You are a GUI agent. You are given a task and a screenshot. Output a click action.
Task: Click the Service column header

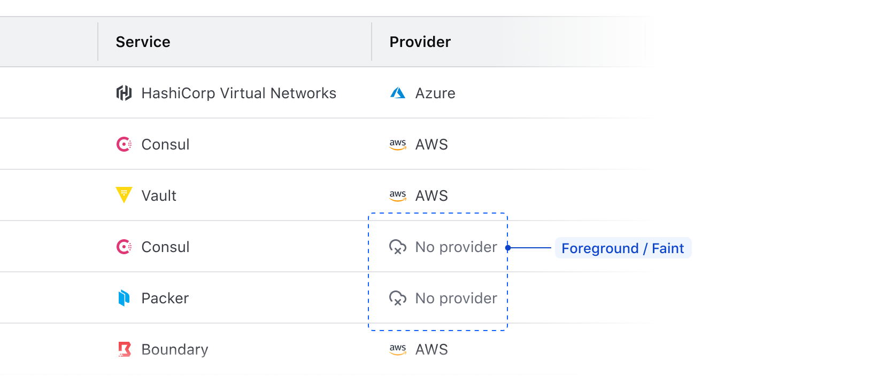(143, 42)
